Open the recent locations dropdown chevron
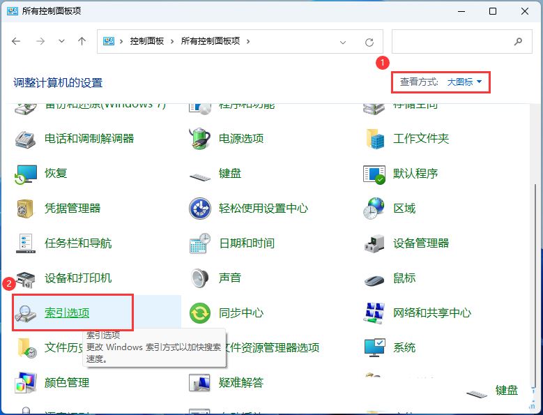This screenshot has width=543, height=415. click(x=61, y=41)
